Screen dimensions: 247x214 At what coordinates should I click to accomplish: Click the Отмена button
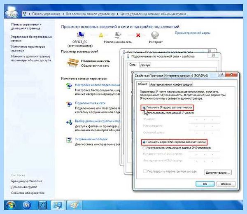tap(226, 184)
